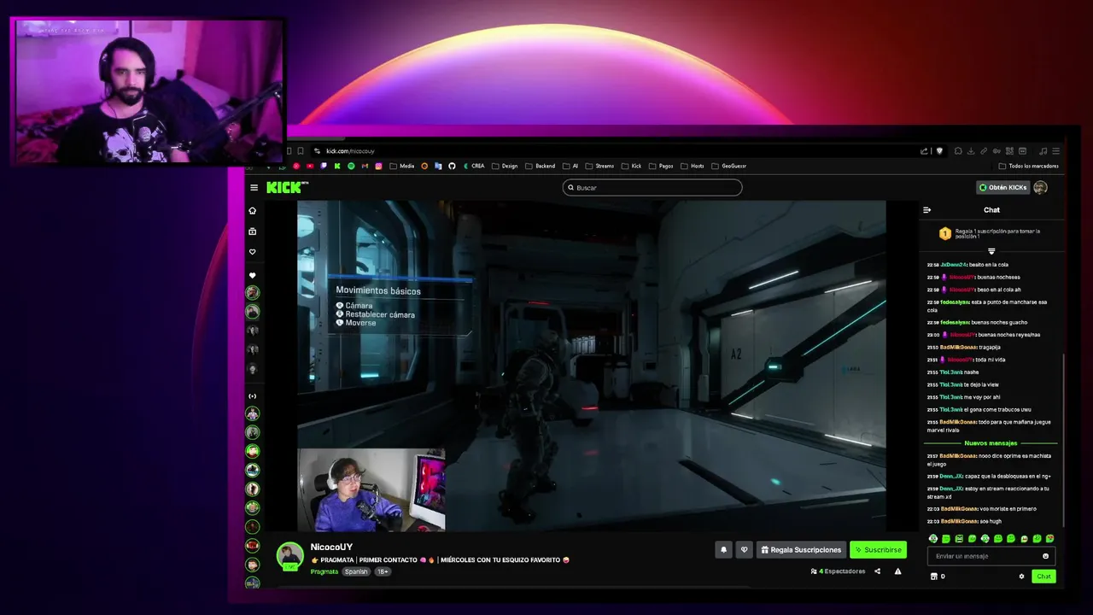Open the Spotify bookmark icon

pyautogui.click(x=351, y=166)
